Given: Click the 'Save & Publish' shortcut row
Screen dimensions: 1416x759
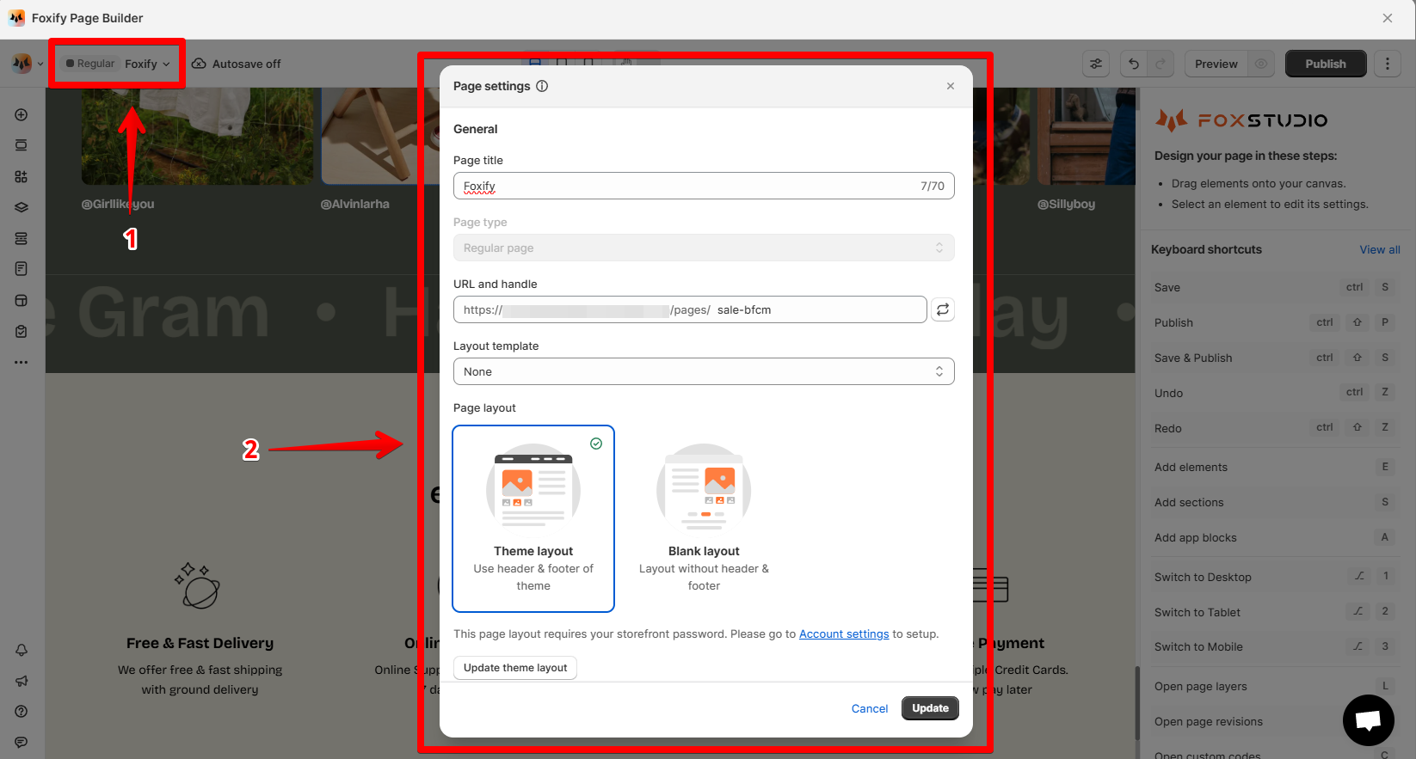Looking at the screenshot, I should pyautogui.click(x=1275, y=358).
